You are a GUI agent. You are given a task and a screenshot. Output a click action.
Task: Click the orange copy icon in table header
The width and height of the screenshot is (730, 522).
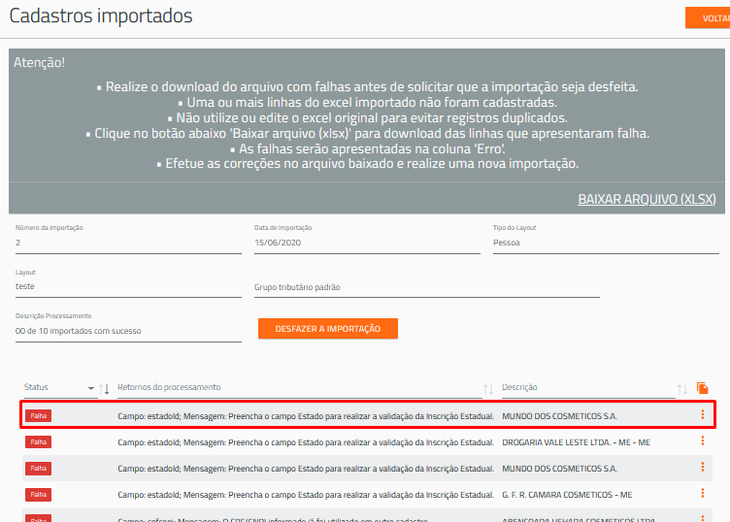tap(702, 388)
